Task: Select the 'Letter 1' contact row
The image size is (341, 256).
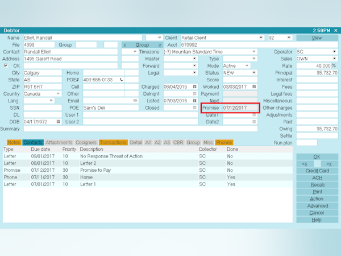Action: click(x=148, y=184)
